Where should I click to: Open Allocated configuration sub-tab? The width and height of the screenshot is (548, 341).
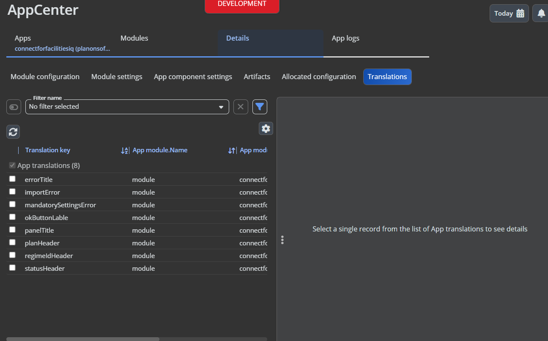click(x=319, y=77)
